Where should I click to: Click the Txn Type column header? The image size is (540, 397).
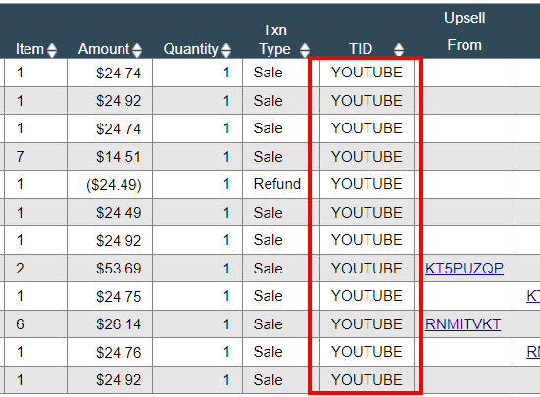[x=274, y=40]
